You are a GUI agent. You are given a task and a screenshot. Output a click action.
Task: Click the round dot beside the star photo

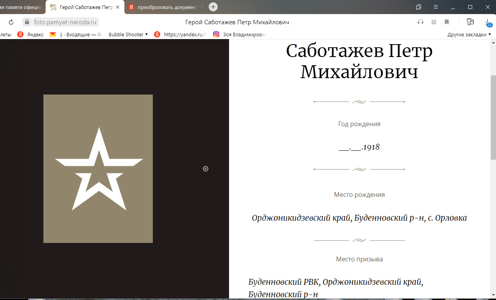(206, 169)
